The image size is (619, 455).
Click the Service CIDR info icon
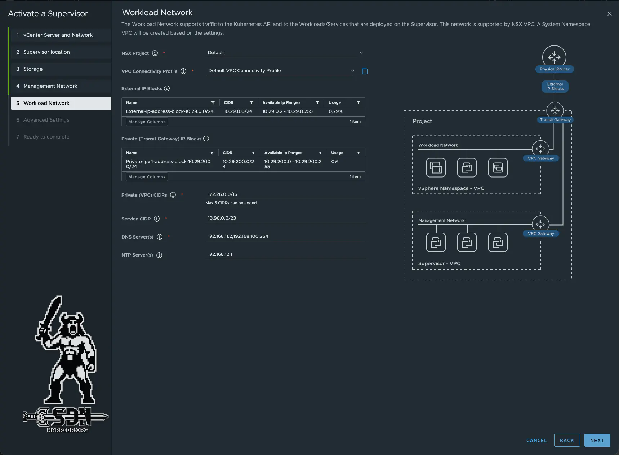click(156, 219)
